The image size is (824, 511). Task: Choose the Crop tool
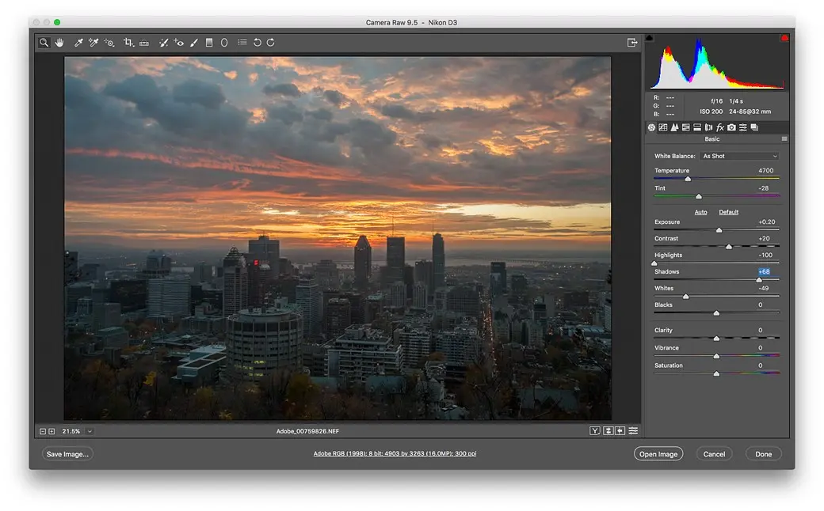tap(128, 43)
